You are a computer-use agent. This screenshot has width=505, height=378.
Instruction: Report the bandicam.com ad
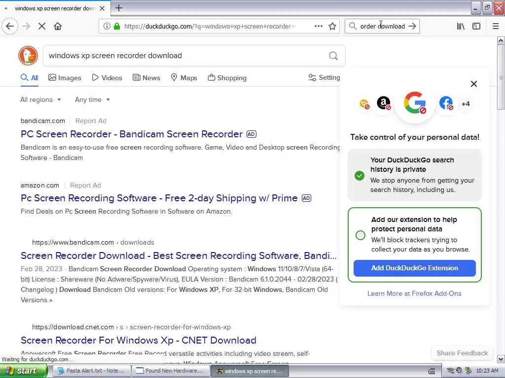click(91, 121)
